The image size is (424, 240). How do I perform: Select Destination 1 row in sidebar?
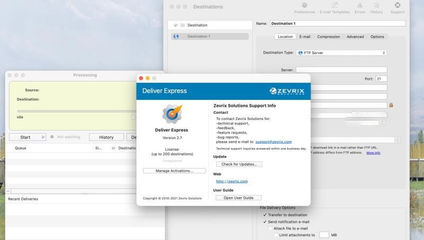210,36
